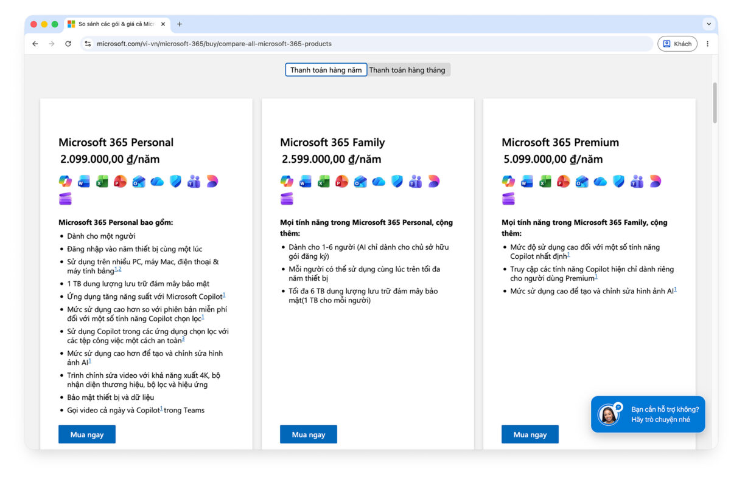Click the PowerPoint icon in Microsoft 365 Family card
This screenshot has height=486, width=745.
[341, 181]
